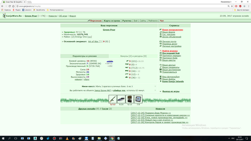The height and width of the screenshot is (141, 251).
Task: Open the Друзья онлайн link
Action: click(x=87, y=109)
